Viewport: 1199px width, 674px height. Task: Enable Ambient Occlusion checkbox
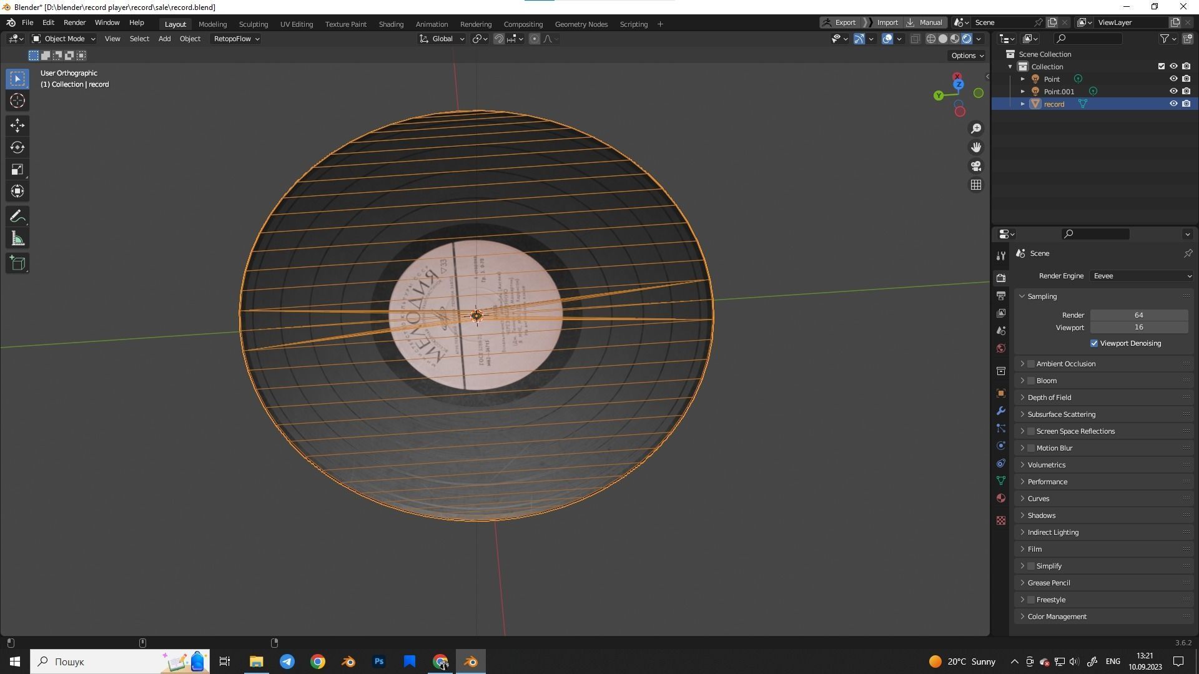(1031, 364)
